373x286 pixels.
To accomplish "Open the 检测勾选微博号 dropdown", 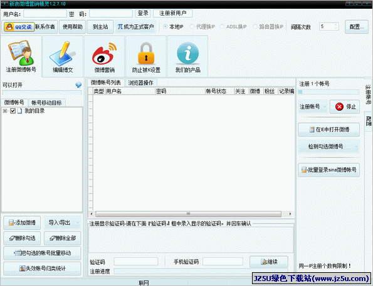I will [328, 146].
